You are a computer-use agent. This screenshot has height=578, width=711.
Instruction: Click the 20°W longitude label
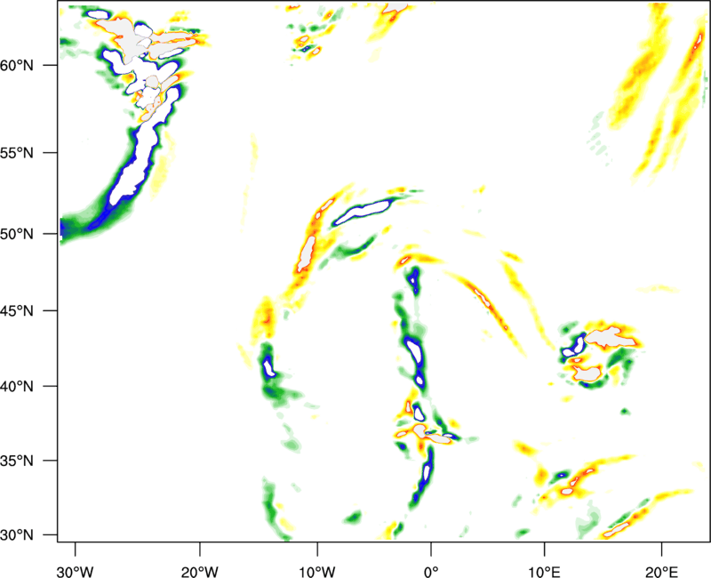point(199,572)
